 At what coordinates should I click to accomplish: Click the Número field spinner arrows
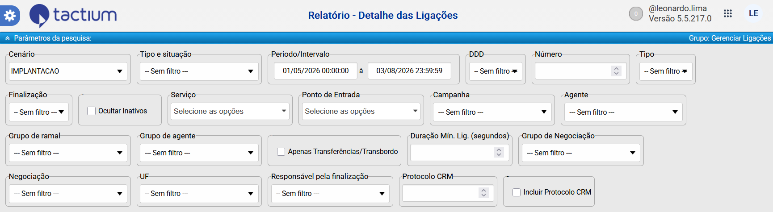(616, 71)
